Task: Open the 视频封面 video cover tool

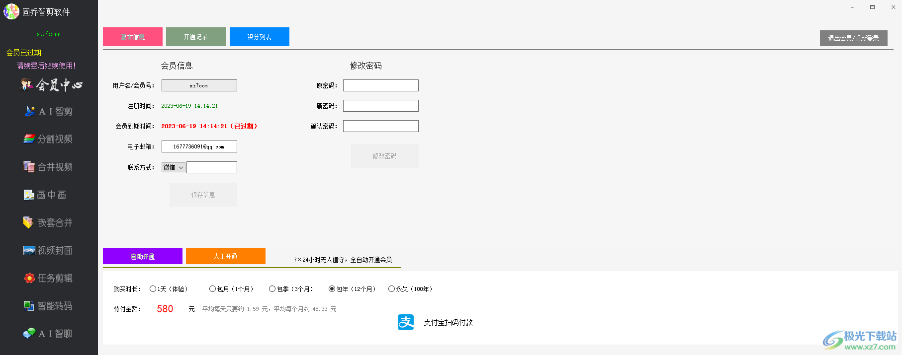Action: [x=48, y=250]
